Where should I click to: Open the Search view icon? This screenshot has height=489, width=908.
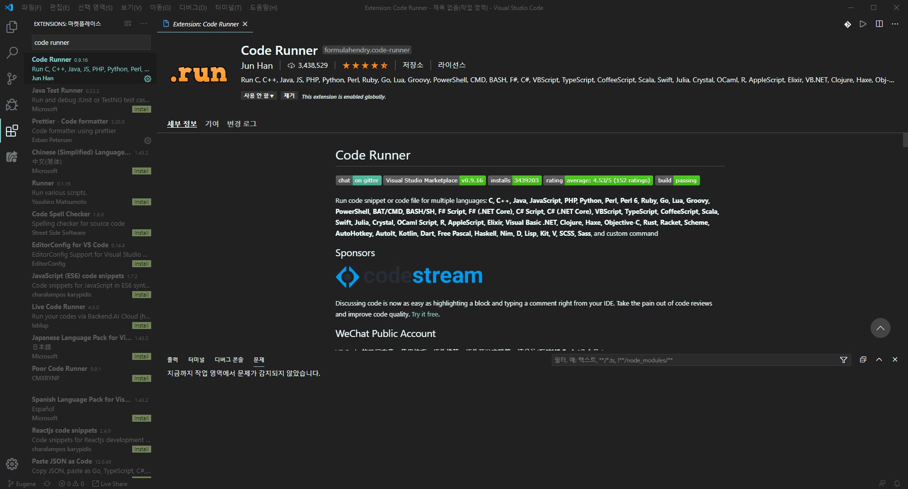11,52
